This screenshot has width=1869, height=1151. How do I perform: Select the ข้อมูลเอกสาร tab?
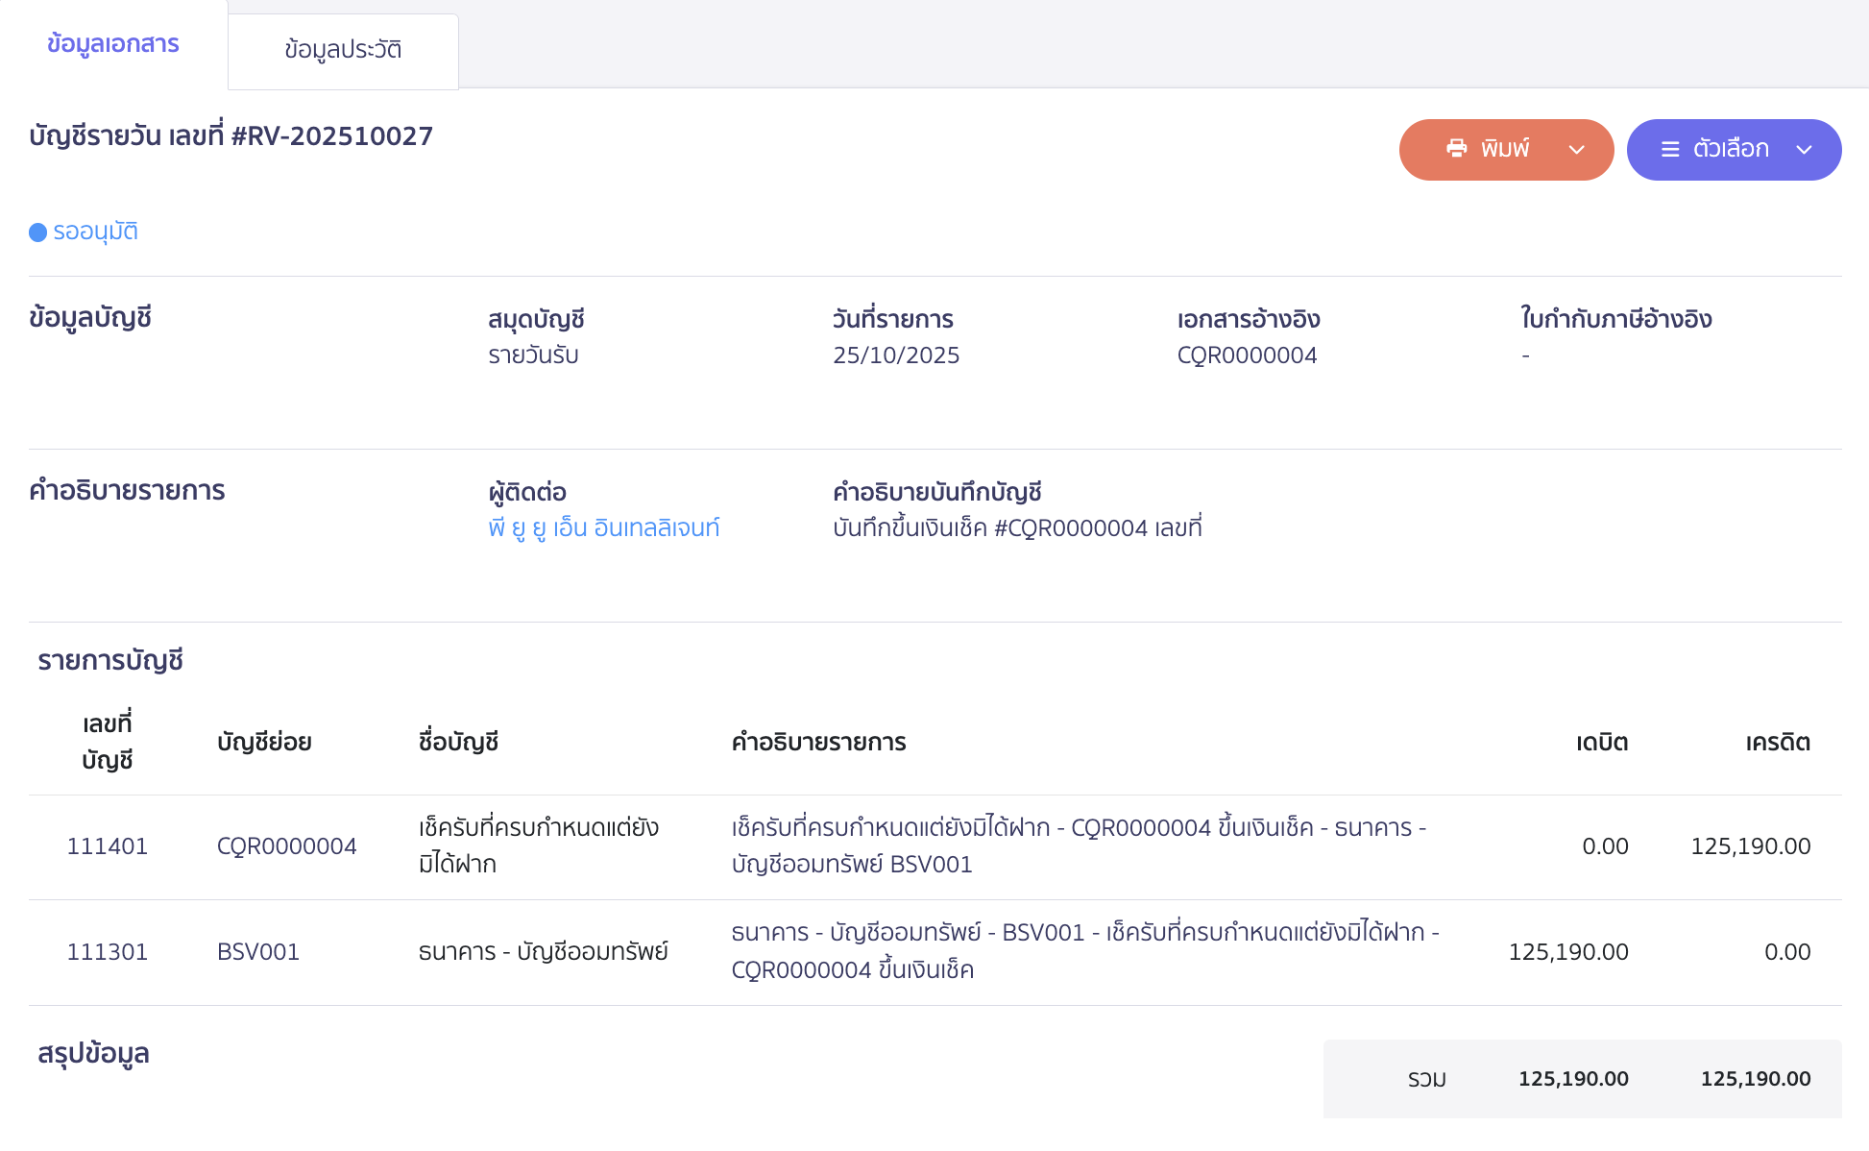click(111, 44)
